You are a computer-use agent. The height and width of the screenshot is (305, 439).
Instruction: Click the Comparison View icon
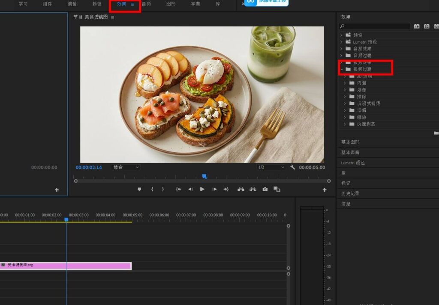click(277, 189)
